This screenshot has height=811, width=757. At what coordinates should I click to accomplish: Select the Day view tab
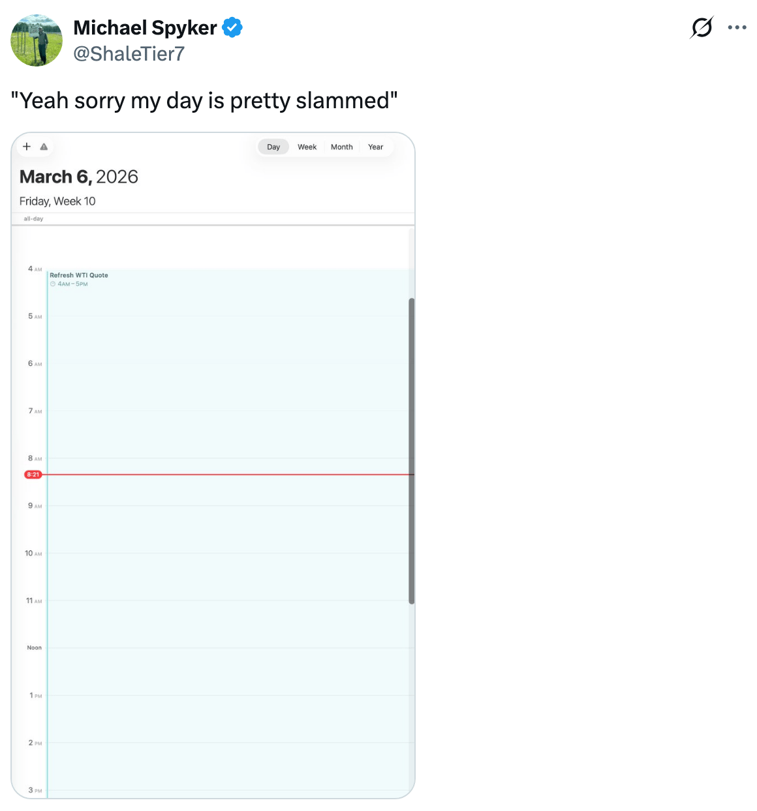[x=273, y=147]
